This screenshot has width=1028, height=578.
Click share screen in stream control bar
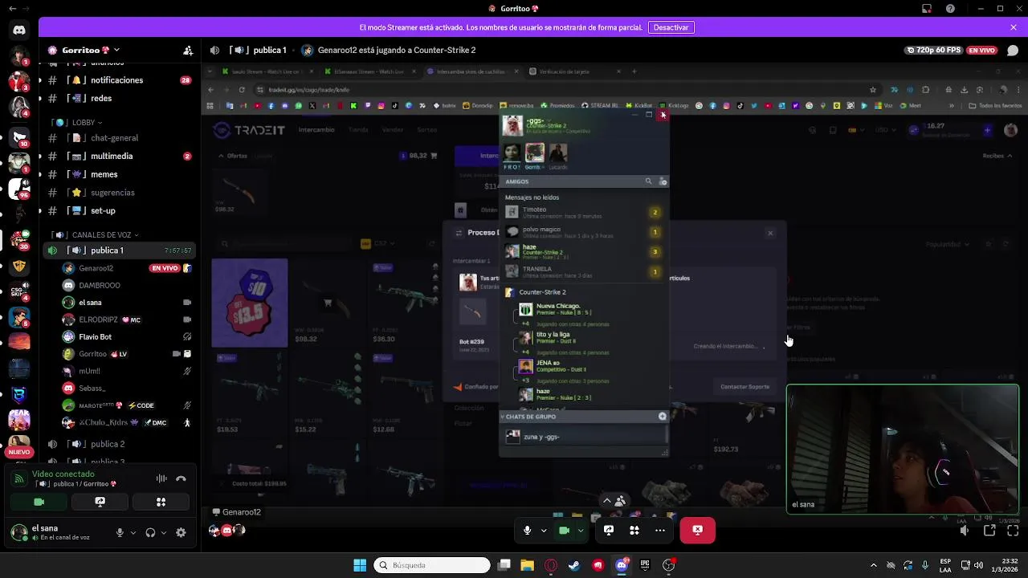pos(609,530)
